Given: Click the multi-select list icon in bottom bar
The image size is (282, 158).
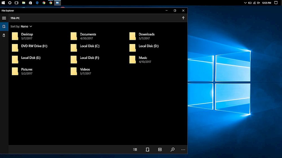Looking at the screenshot, I should point(135,149).
